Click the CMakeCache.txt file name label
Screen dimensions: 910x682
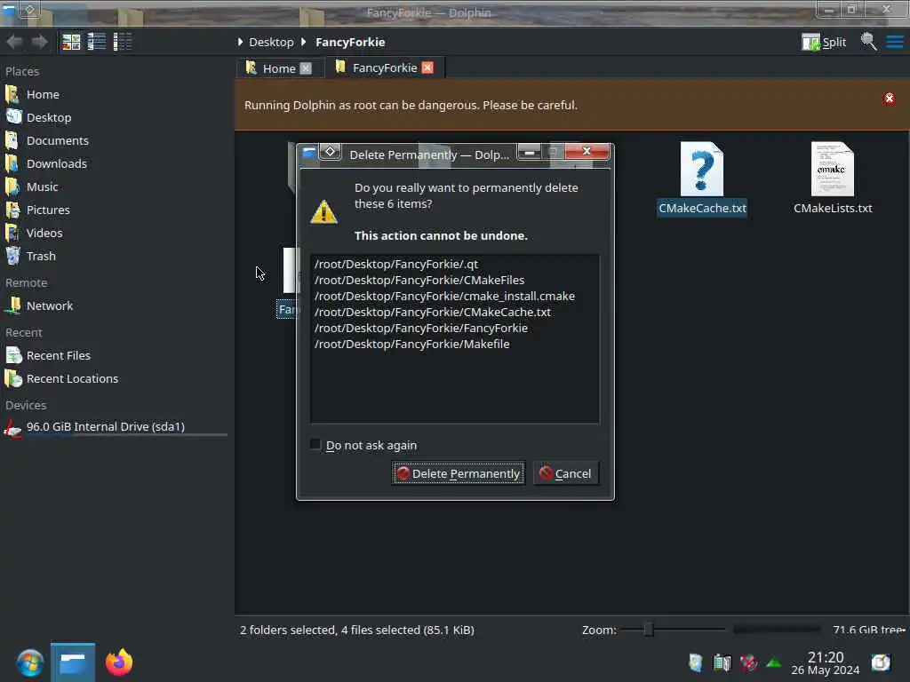pyautogui.click(x=702, y=208)
